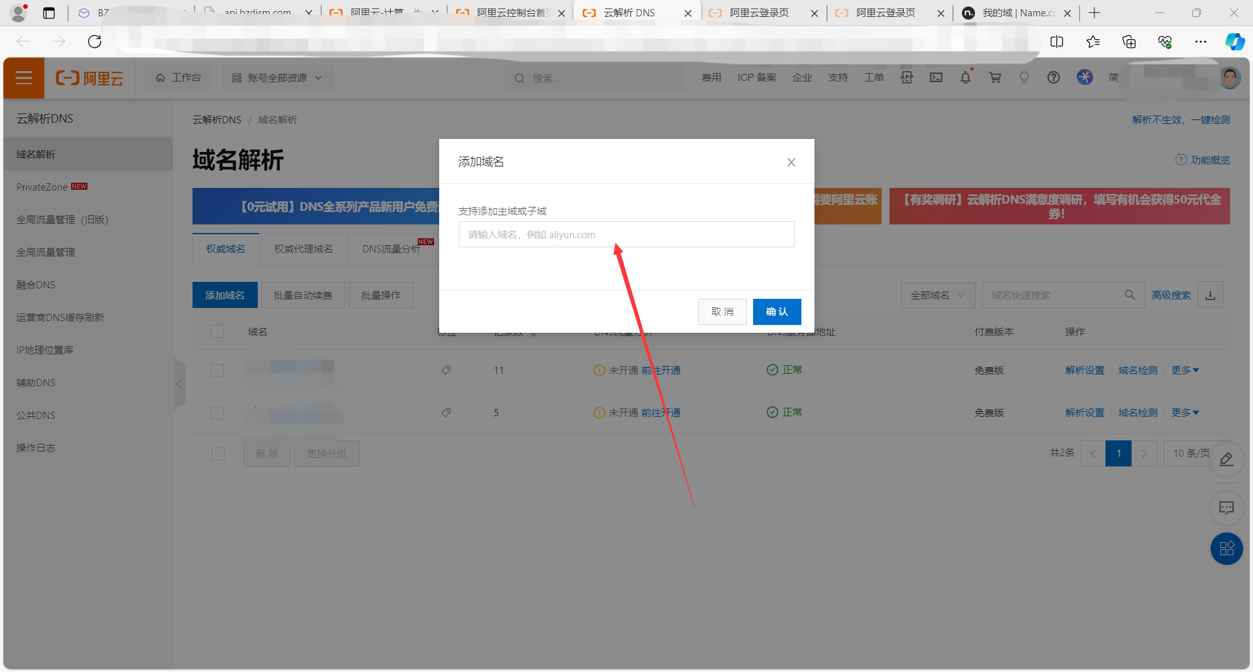Image resolution: width=1253 pixels, height=672 pixels.
Task: Click the console top search box
Action: (594, 78)
